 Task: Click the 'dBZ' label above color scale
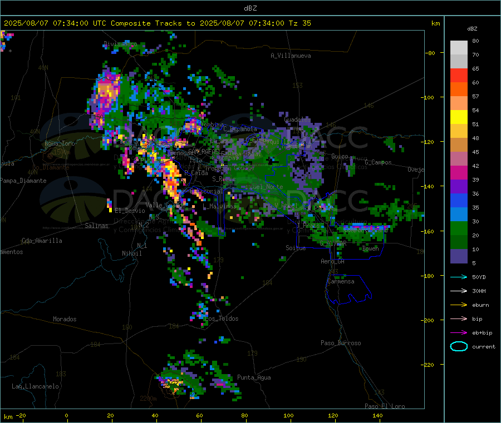pyautogui.click(x=472, y=29)
